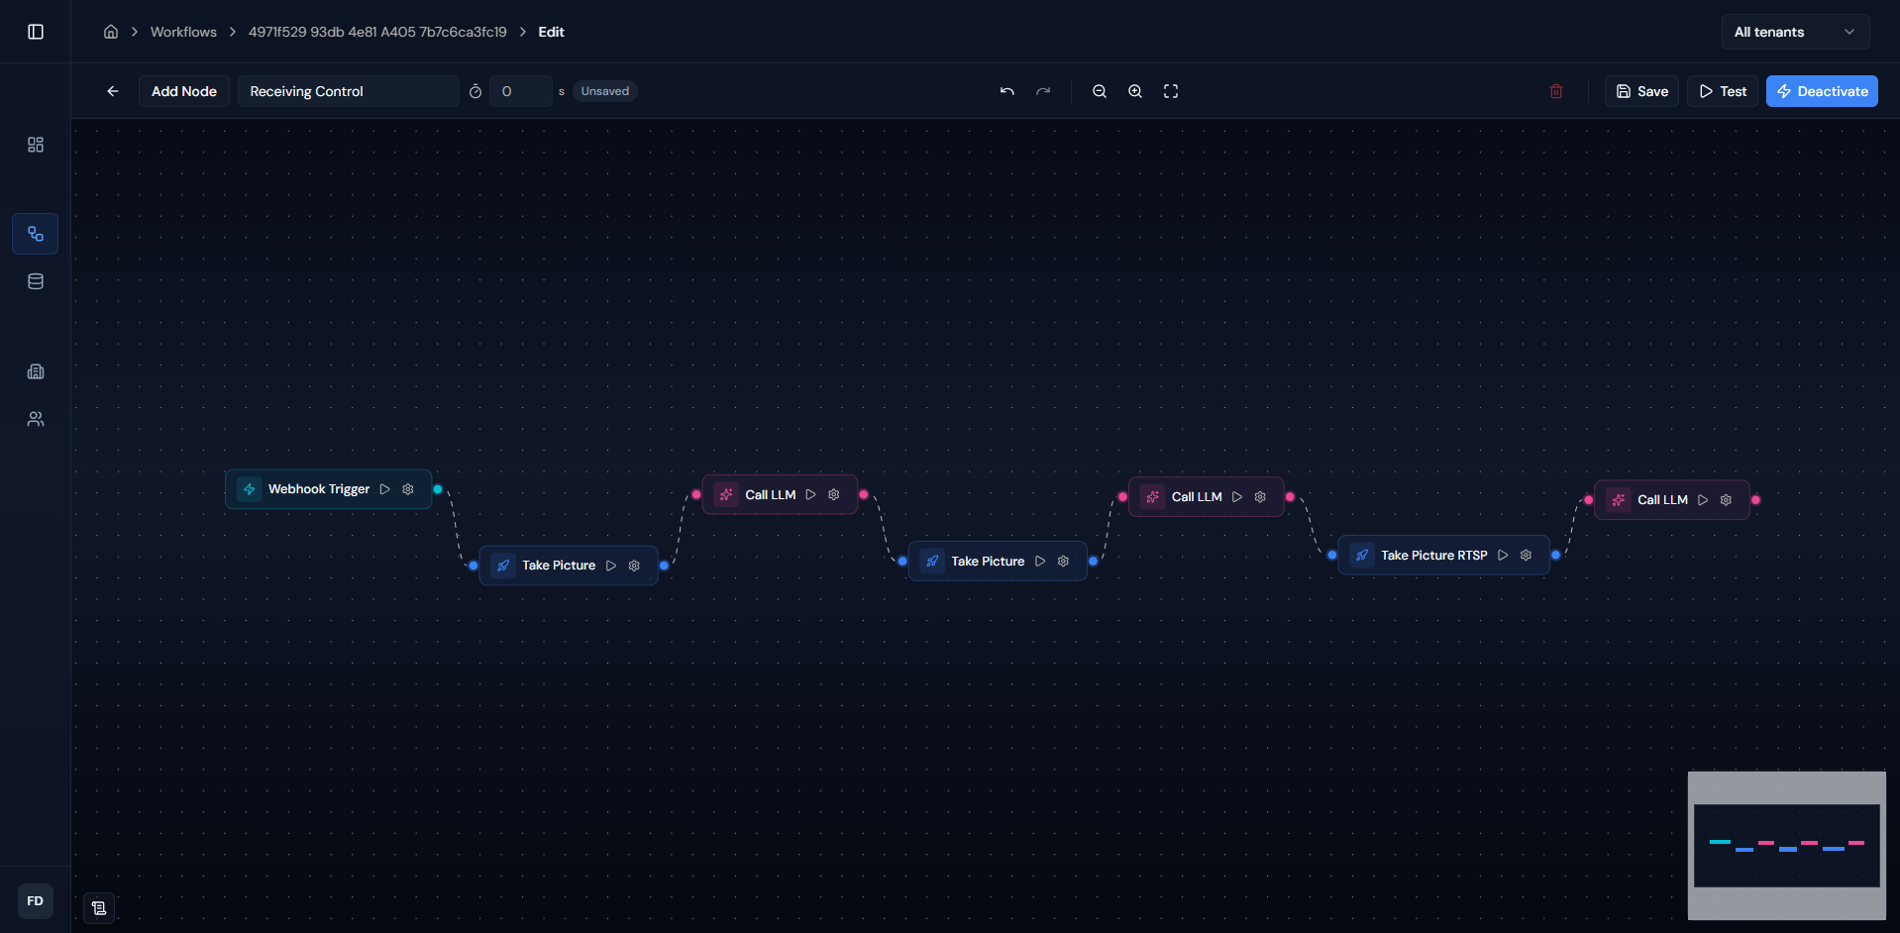
Task: Run the first Call LLM node after Webhook's Take Picture
Action: point(811,495)
